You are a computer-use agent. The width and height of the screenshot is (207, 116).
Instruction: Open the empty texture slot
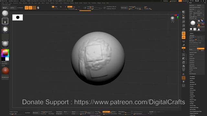coord(5,37)
